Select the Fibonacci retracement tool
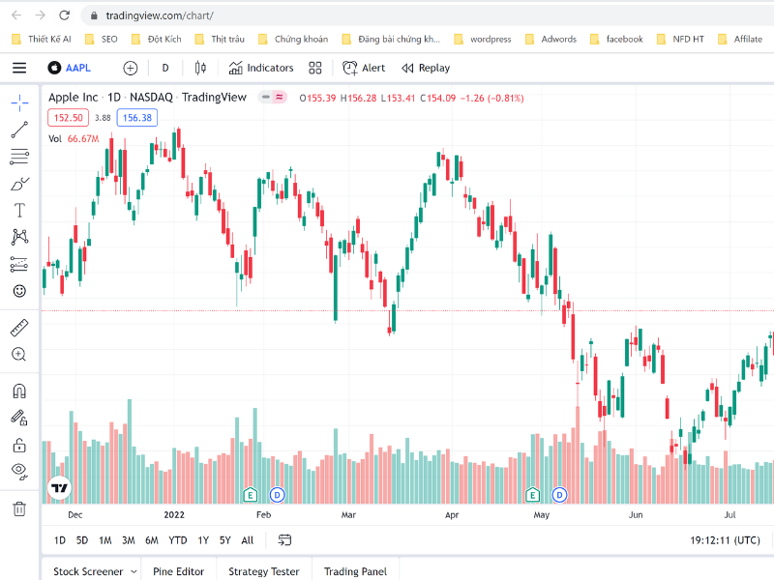Screen dimensions: 774x580 click(19, 157)
